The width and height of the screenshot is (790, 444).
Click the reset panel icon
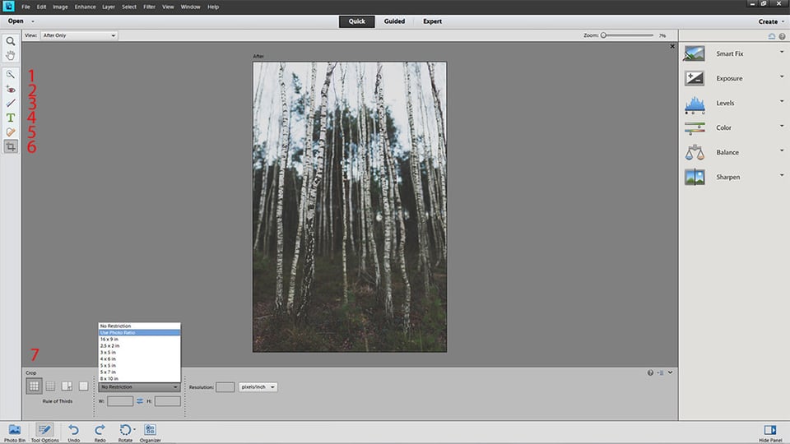(x=771, y=36)
